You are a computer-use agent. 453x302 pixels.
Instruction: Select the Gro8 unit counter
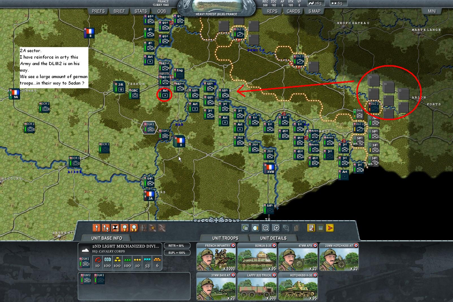coord(359,114)
